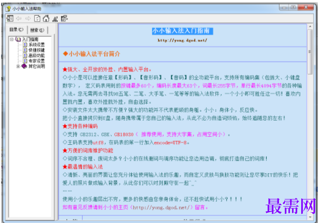Screen dimensions: 326x223
Task: Click the red line 最温情的输入法
Action: coord(83,167)
